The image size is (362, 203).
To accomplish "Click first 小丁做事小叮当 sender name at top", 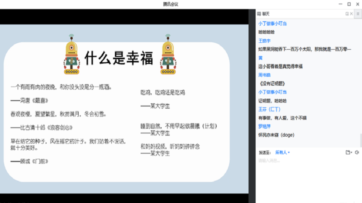I will point(272,23).
